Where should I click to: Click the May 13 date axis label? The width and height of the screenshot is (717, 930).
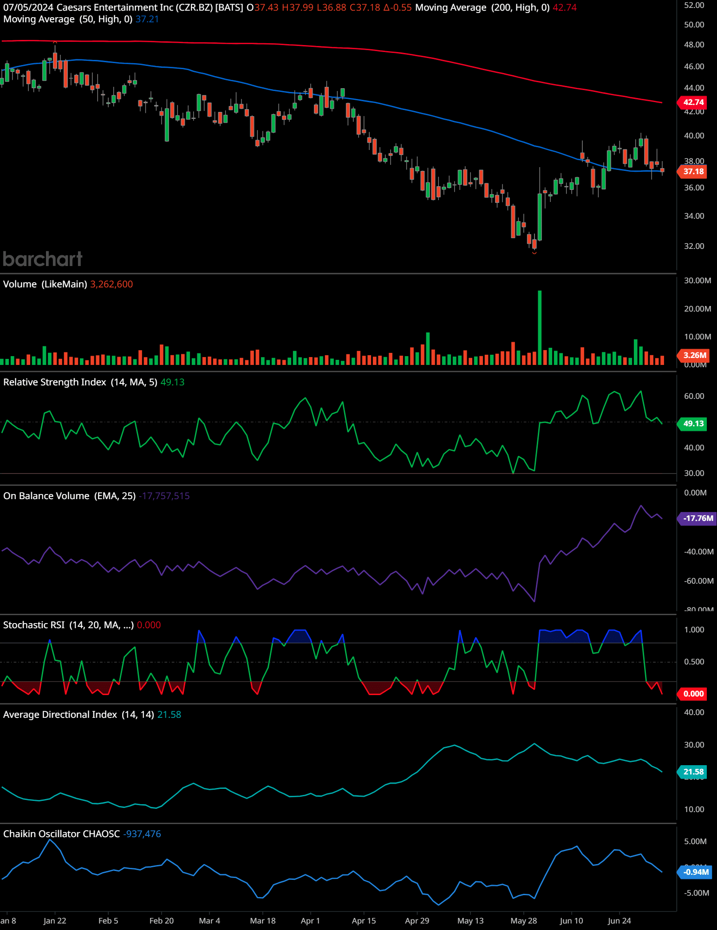(x=470, y=921)
